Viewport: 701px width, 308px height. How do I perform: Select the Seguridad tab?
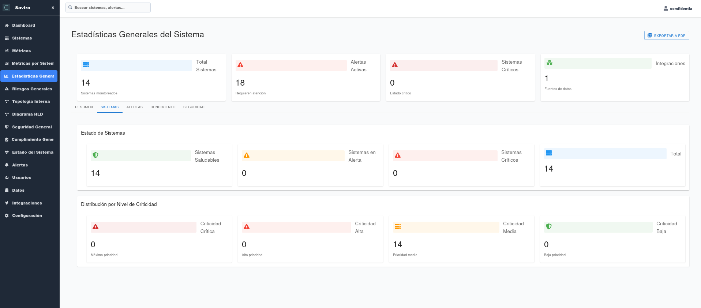point(194,107)
